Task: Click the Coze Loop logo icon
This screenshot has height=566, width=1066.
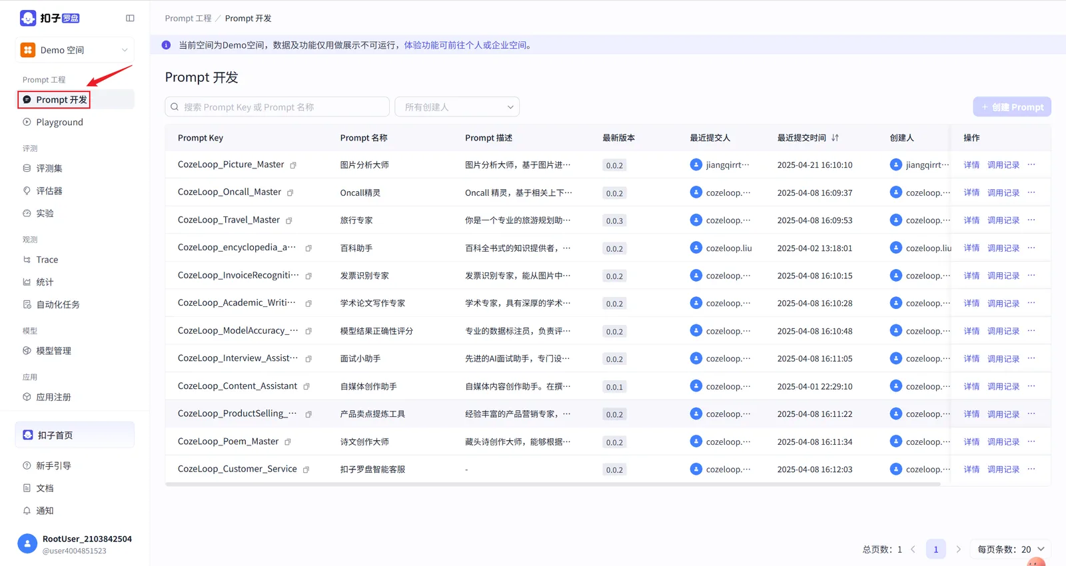Action: coord(28,18)
